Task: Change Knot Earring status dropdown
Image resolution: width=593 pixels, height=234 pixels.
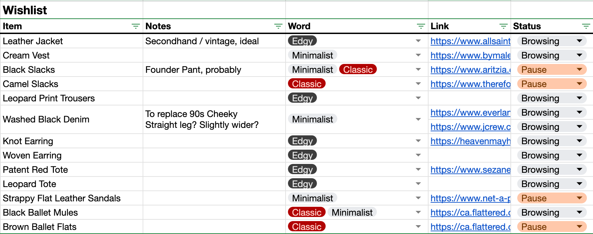Action: pos(552,141)
